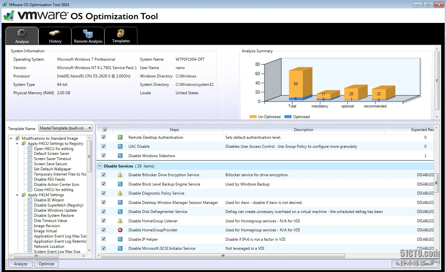
Task: Open the Remote Analysis tab
Action: click(x=88, y=36)
